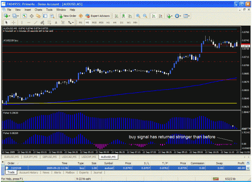
Task: Select the Cursor arrow tool
Action: pyautogui.click(x=6, y=23)
